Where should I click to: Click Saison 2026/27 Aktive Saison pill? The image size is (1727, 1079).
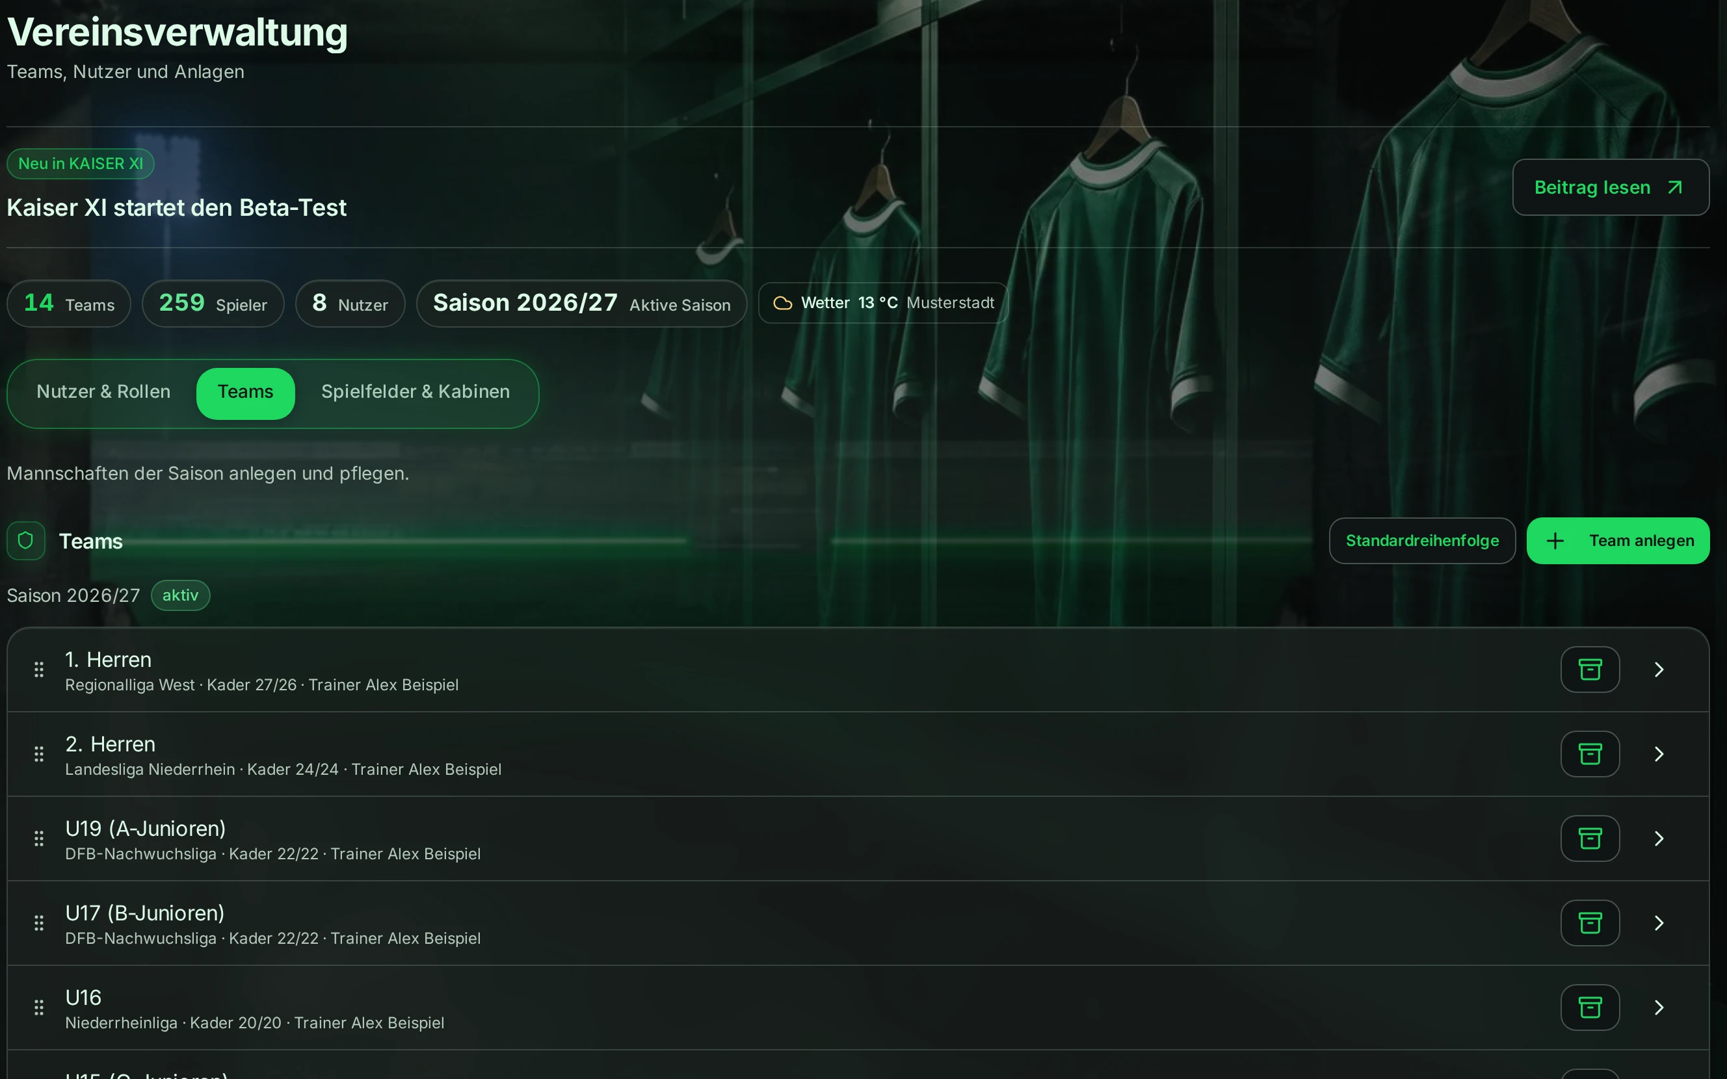(x=581, y=304)
